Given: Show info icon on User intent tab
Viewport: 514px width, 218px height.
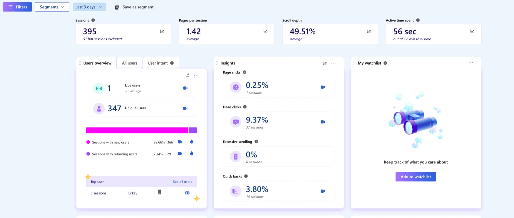Looking at the screenshot, I should point(172,63).
